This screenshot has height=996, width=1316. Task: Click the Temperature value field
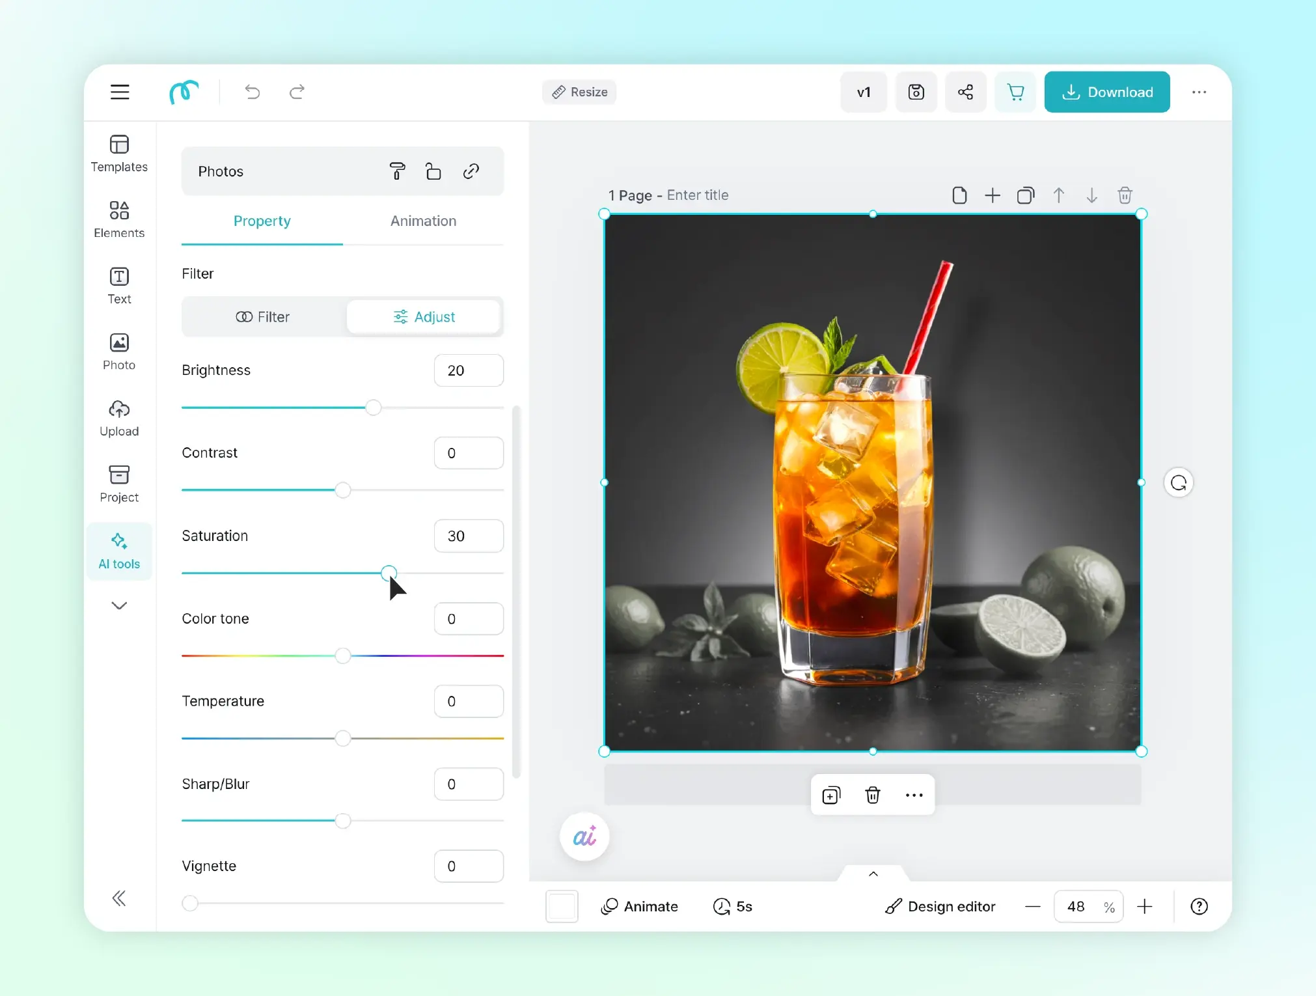click(x=469, y=701)
